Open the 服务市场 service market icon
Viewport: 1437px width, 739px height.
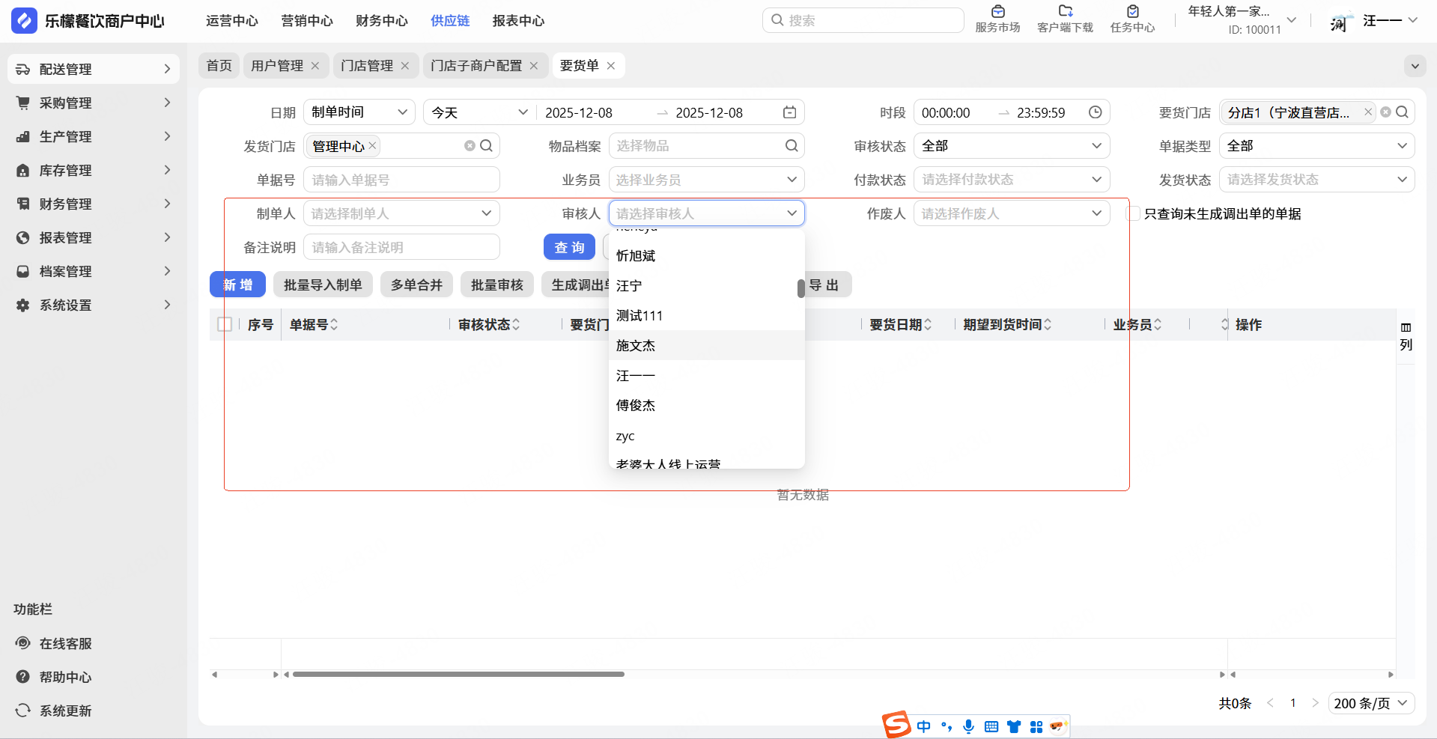(997, 12)
